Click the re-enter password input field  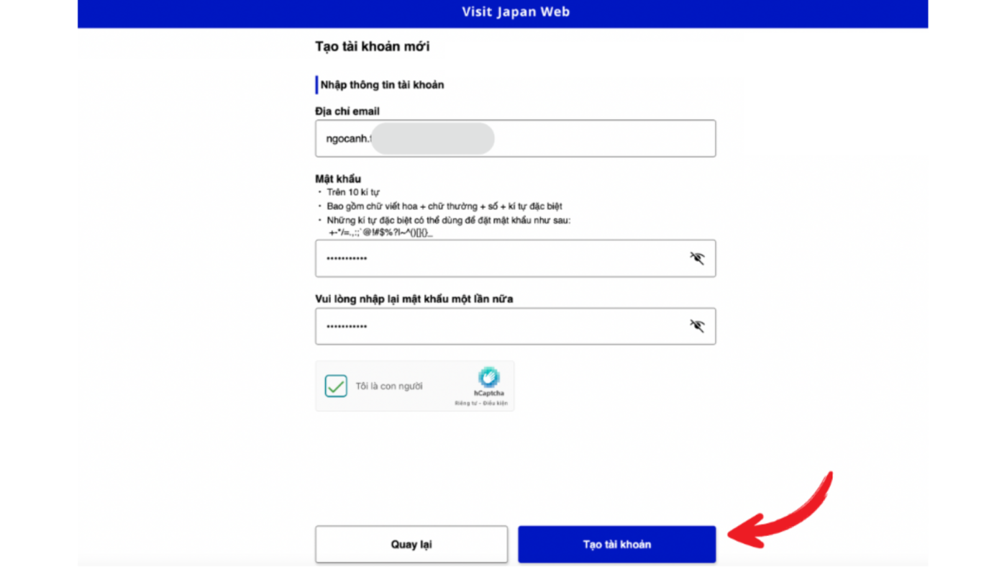click(515, 326)
